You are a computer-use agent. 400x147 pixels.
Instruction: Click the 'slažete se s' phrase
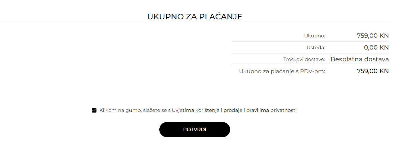coord(157,110)
